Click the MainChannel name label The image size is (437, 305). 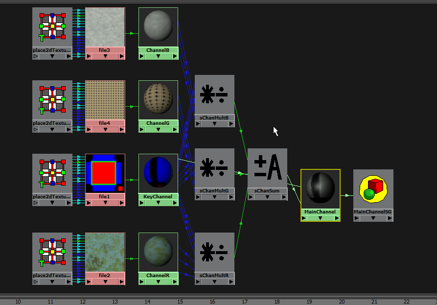(320, 212)
